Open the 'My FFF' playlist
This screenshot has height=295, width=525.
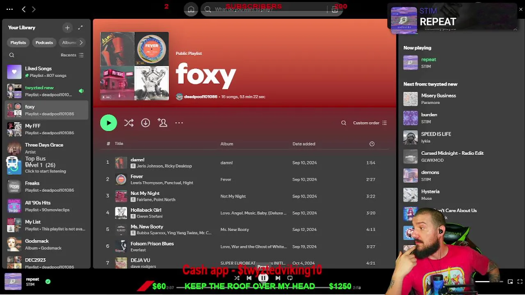tap(46, 129)
